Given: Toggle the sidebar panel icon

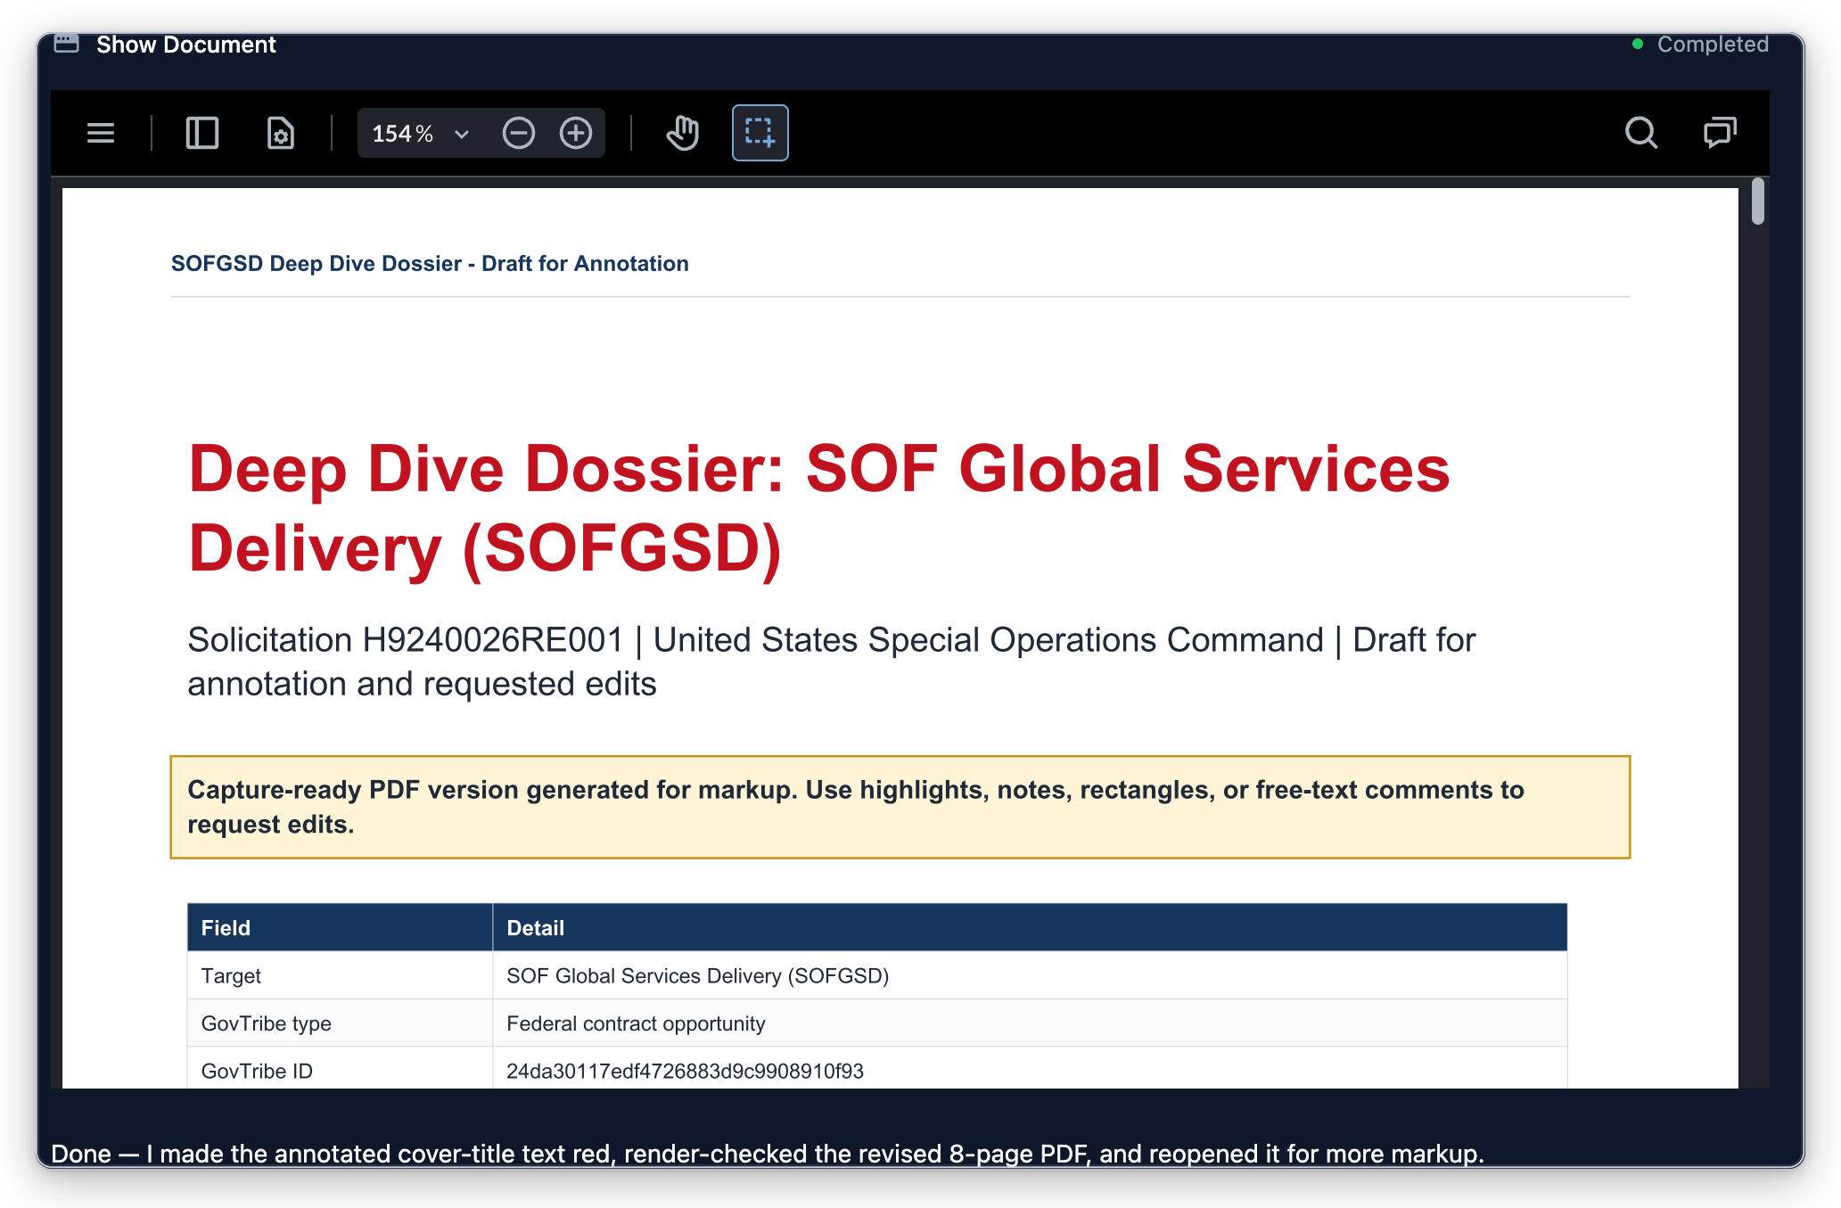Looking at the screenshot, I should click(x=202, y=133).
